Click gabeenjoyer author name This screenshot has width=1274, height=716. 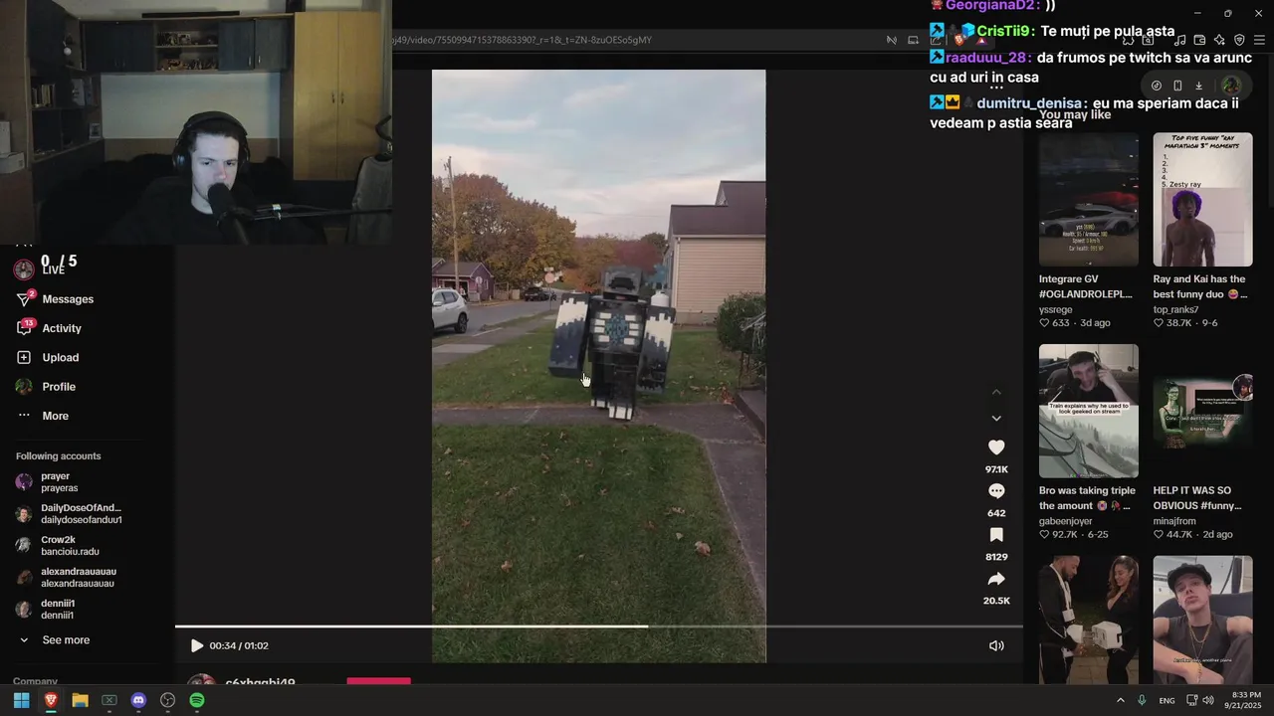coord(1066,521)
